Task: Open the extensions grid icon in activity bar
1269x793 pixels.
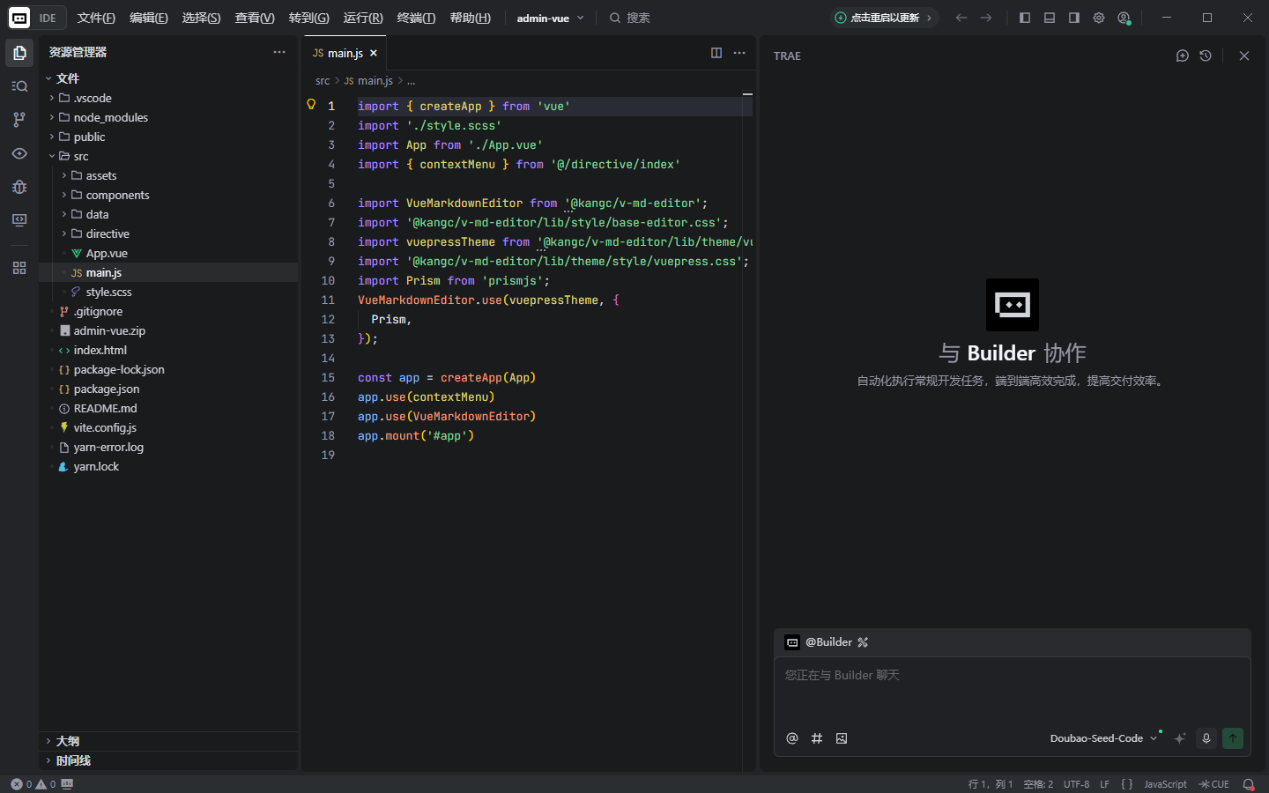Action: pyautogui.click(x=19, y=268)
